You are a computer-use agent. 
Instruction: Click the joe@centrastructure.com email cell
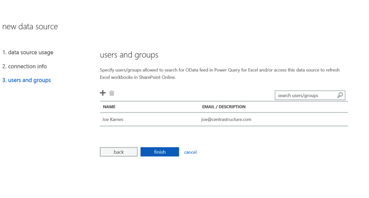(226, 120)
